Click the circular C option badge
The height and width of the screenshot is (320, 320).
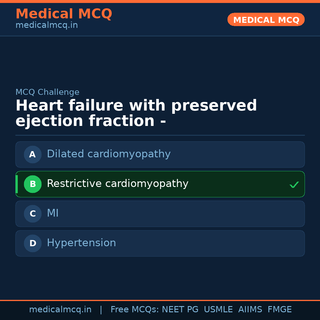point(33,214)
